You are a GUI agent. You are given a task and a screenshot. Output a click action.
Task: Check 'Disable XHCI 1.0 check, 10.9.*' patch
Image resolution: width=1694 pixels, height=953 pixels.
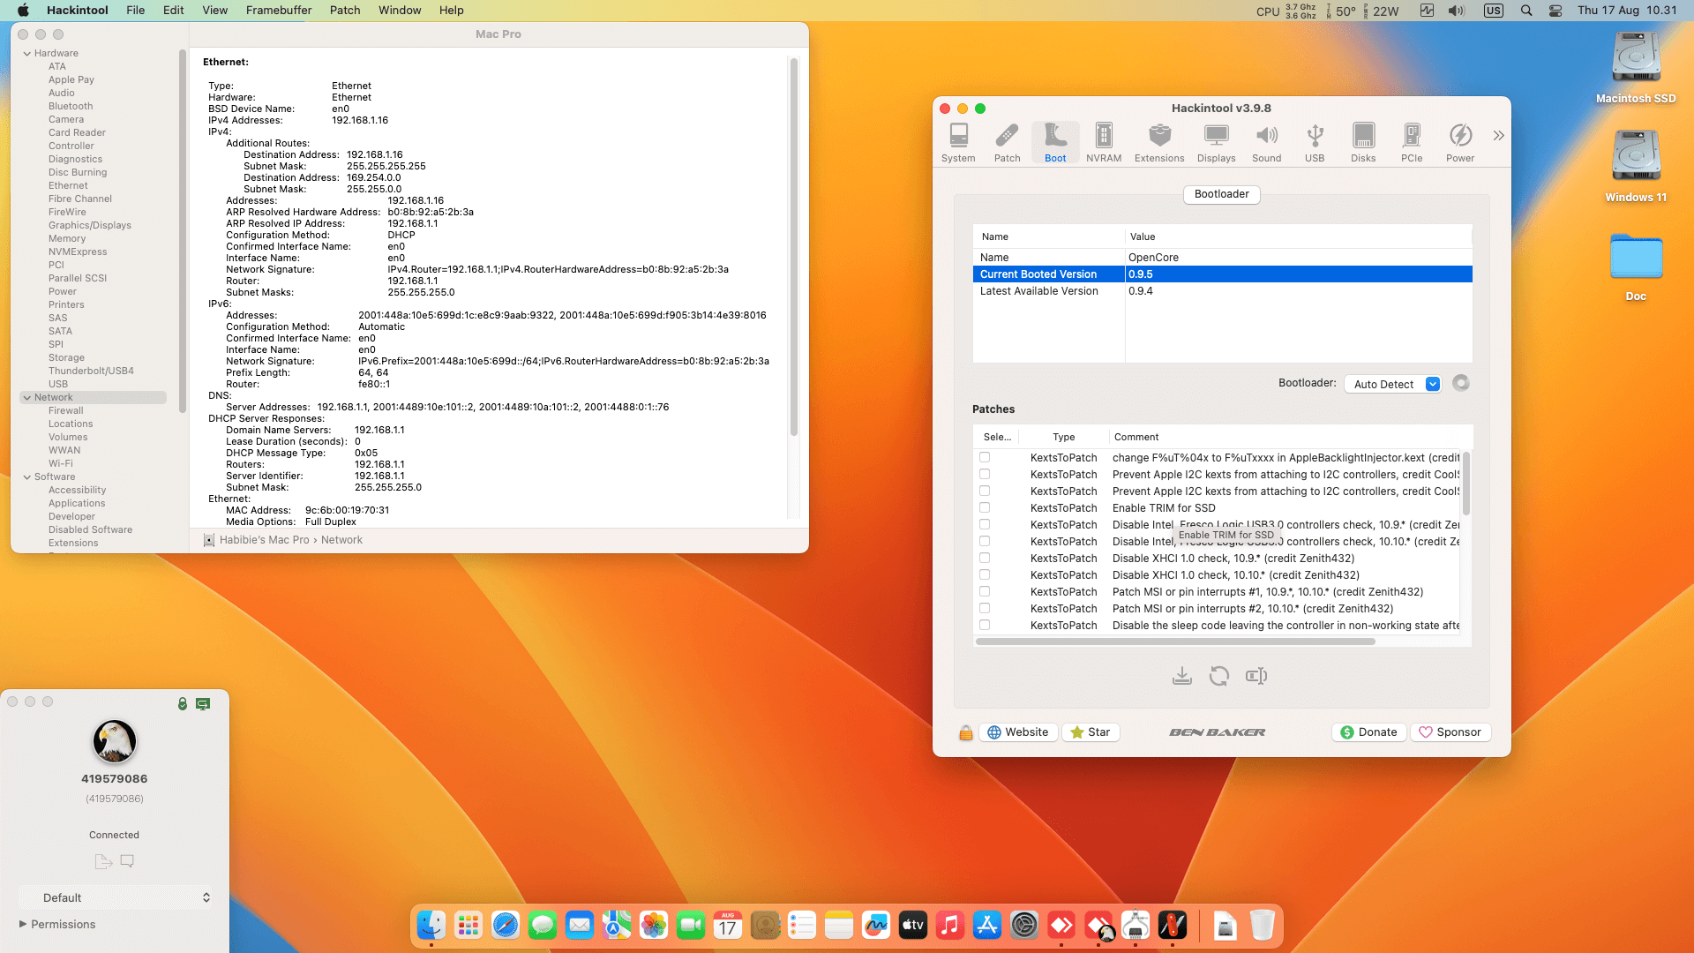(x=985, y=559)
